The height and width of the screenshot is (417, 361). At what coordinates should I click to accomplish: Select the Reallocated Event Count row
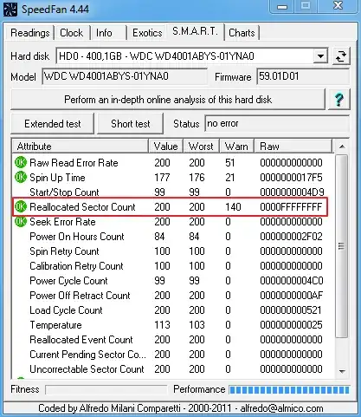(173, 340)
